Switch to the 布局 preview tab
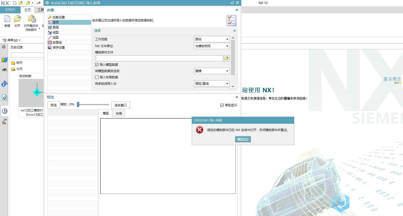This screenshot has width=403, height=216. click(x=119, y=114)
